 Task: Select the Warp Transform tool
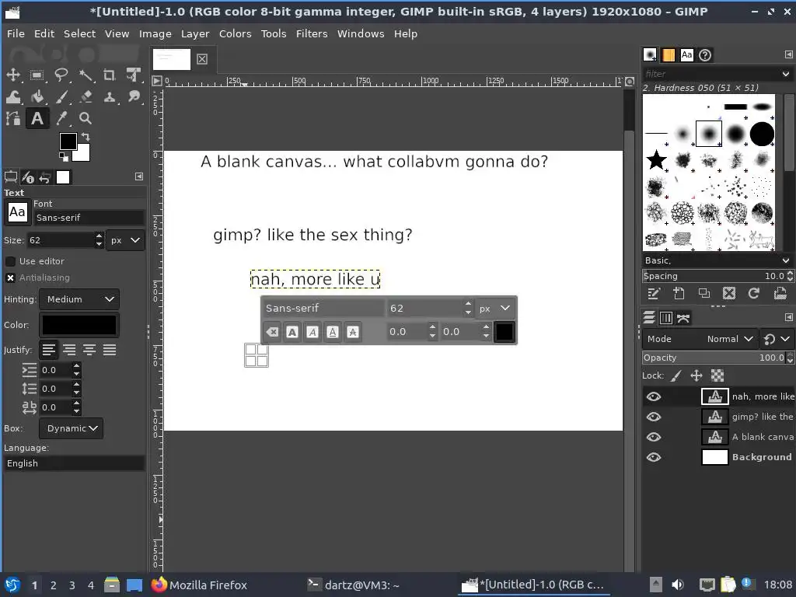pyautogui.click(x=12, y=96)
